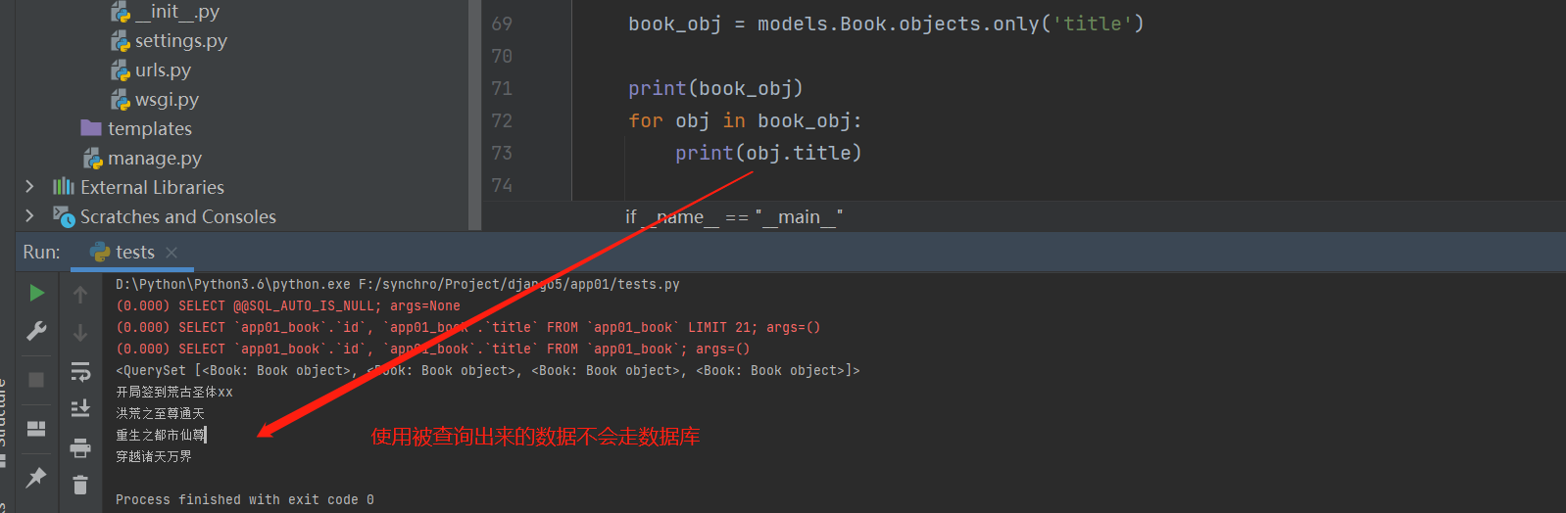Click restore layout icon in Run toolbar

[36, 429]
